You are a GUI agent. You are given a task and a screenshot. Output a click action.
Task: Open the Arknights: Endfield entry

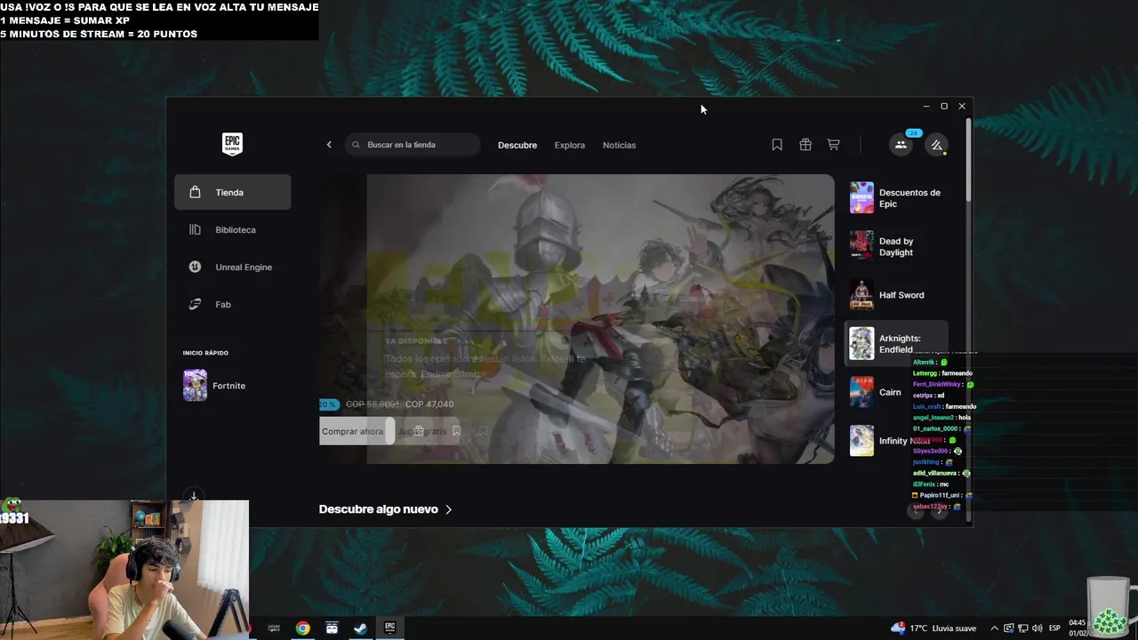coord(896,343)
